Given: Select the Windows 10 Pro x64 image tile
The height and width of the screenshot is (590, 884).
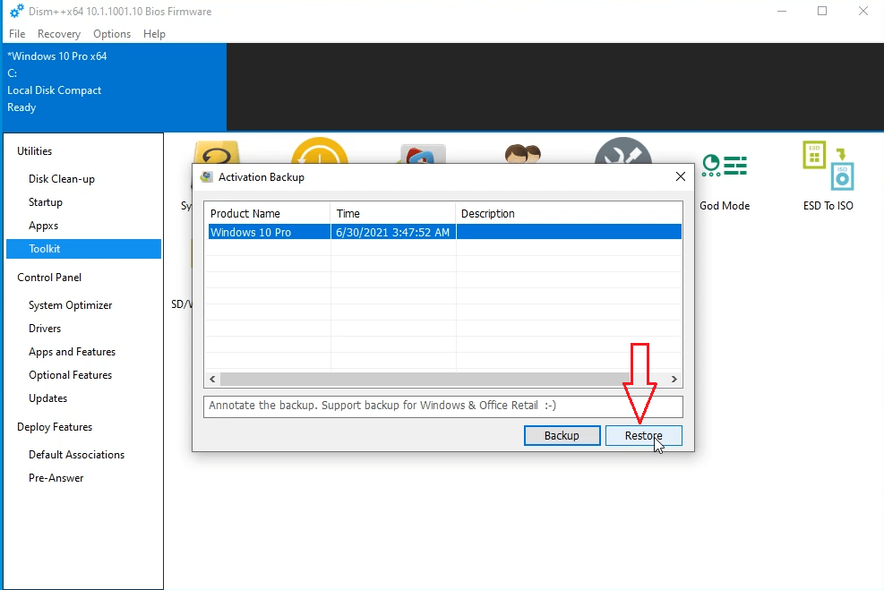Looking at the screenshot, I should [115, 87].
